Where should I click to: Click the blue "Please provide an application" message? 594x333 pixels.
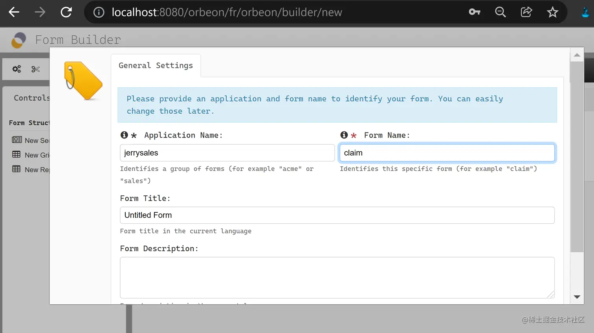(337, 105)
